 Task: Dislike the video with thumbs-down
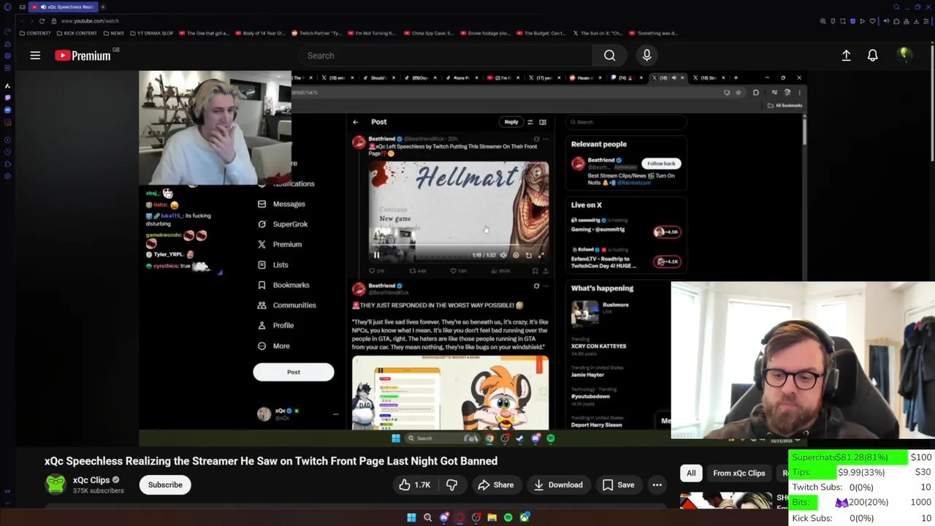(x=451, y=485)
